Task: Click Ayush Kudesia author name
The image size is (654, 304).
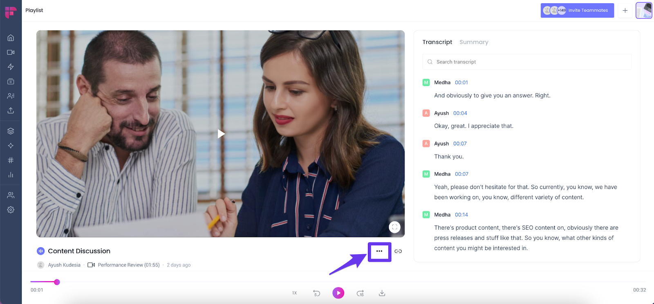Action: click(64, 265)
